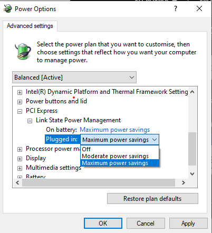This screenshot has height=233, width=212.
Task: Confirm with the OK button
Action: (103, 224)
